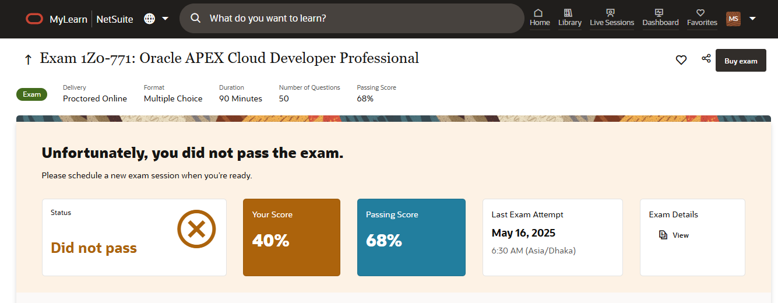Click the View exam details link
Screen dimensions: 778x303
coord(680,235)
